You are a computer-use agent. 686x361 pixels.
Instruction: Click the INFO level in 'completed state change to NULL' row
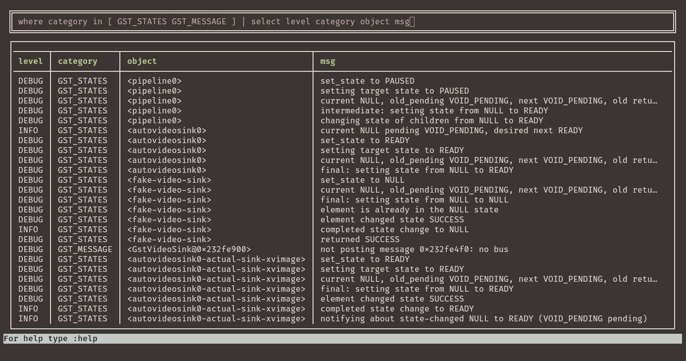28,230
